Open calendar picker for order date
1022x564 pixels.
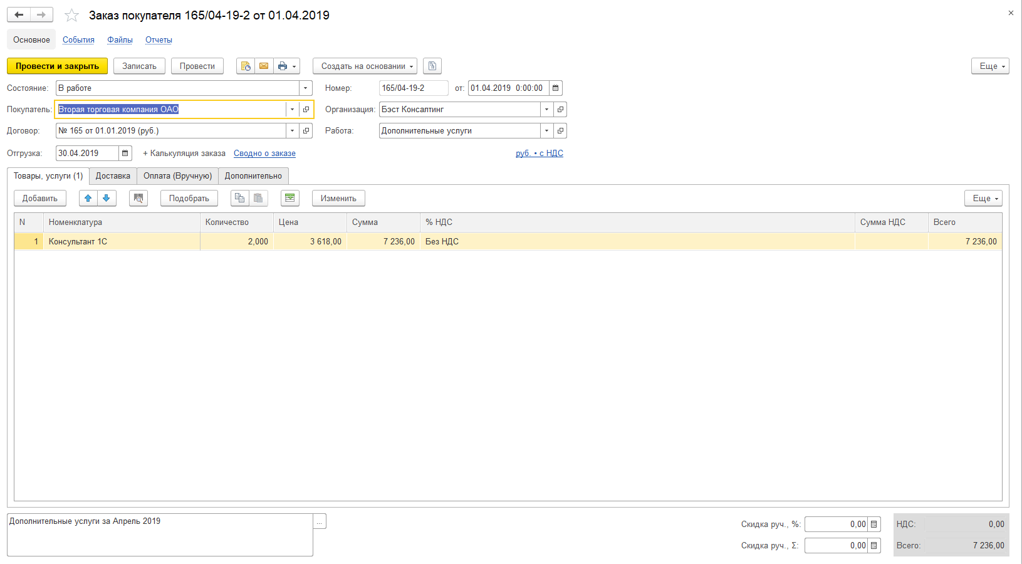pos(555,88)
